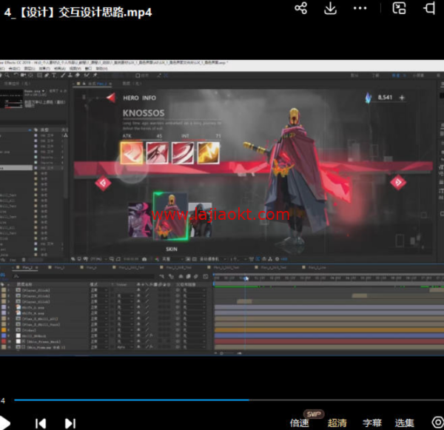Screen dimensions: 444x430
Task: Select the Zoom magnifier tool in After Effects toolbar
Action: pyautogui.click(x=7, y=75)
